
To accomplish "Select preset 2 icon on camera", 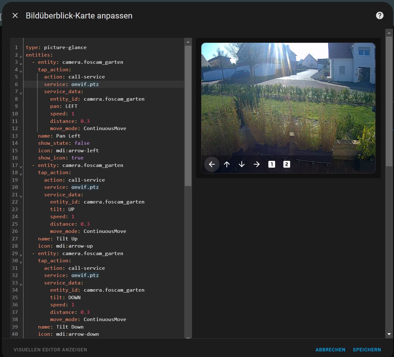I will point(287,164).
